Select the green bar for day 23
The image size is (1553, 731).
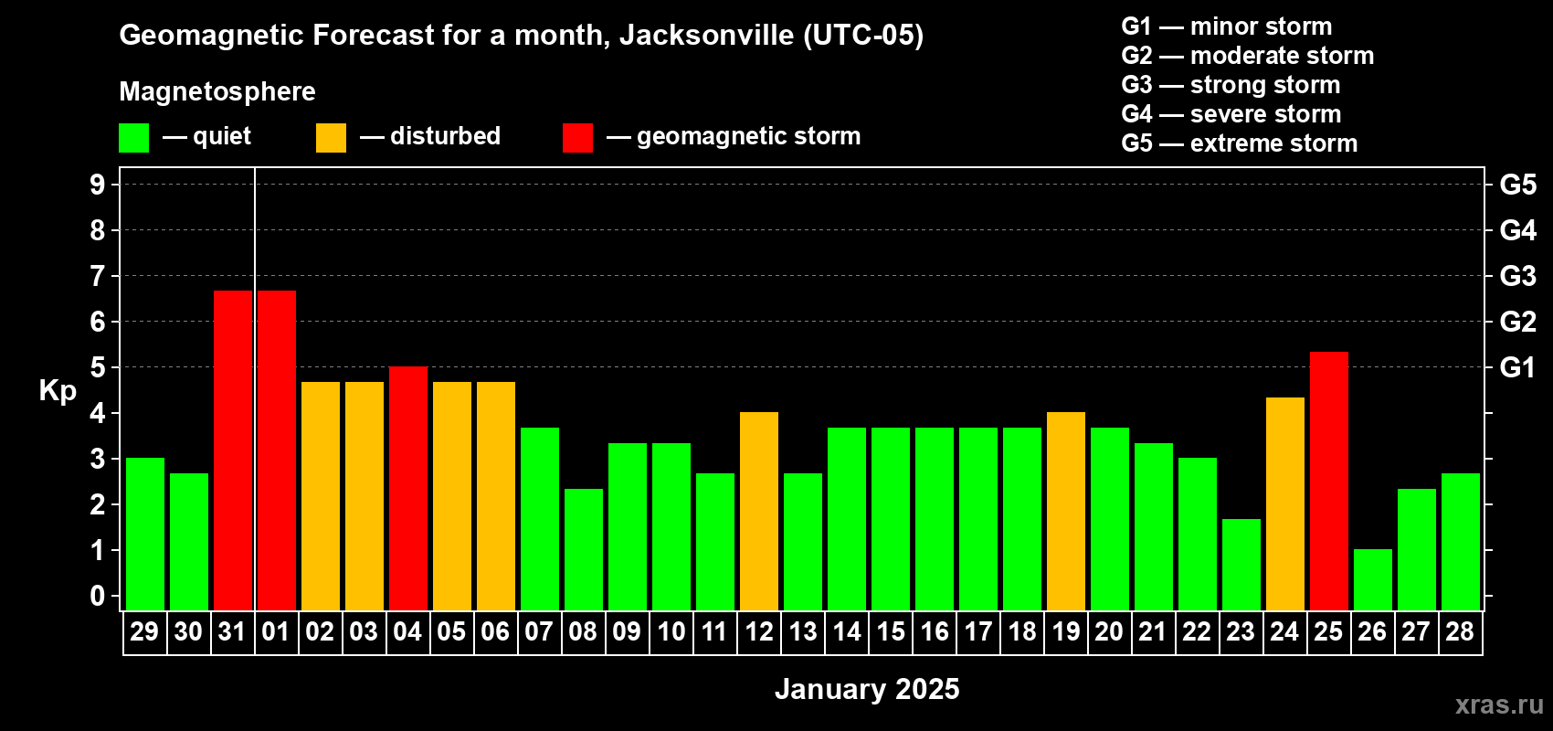pyautogui.click(x=1241, y=565)
